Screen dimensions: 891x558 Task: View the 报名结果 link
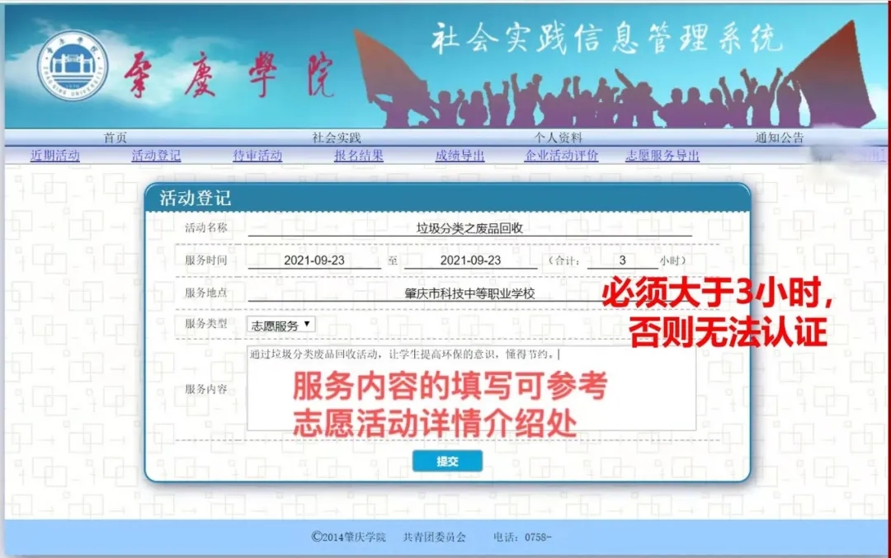click(358, 155)
